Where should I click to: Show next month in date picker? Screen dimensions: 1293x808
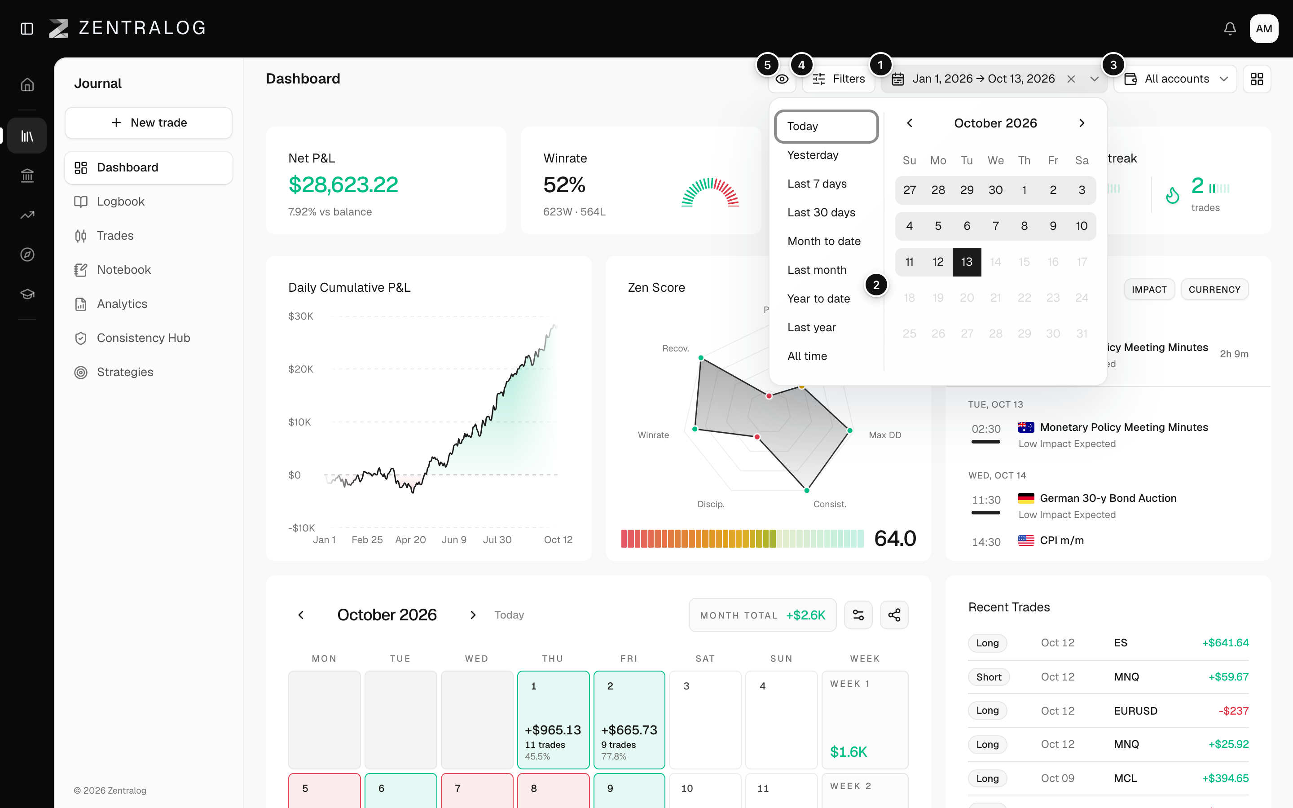click(1082, 123)
